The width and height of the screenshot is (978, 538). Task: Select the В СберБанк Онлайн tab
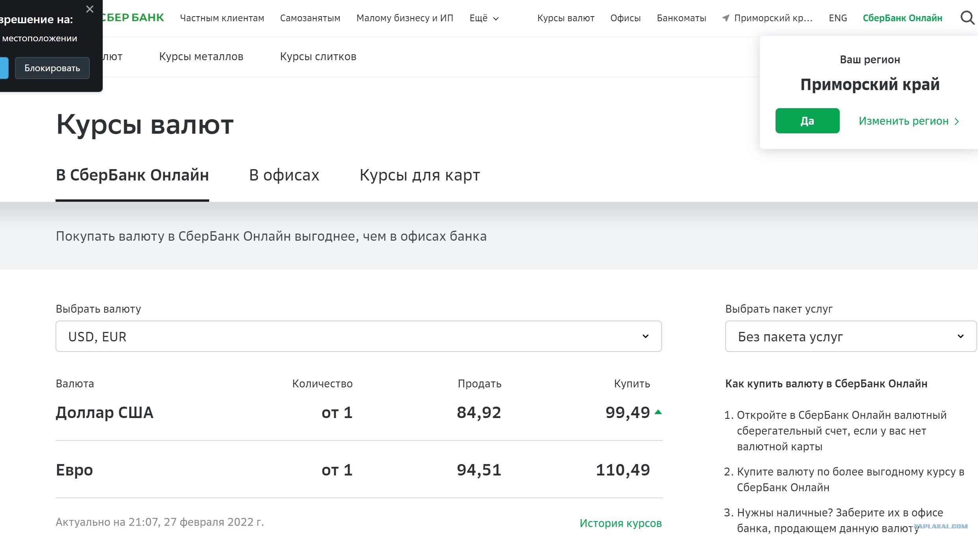click(132, 175)
